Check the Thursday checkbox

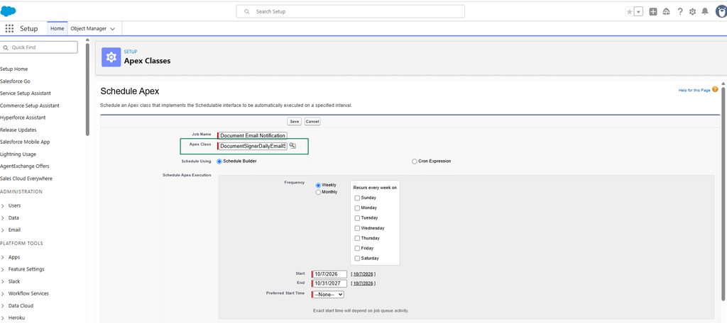[x=357, y=238]
